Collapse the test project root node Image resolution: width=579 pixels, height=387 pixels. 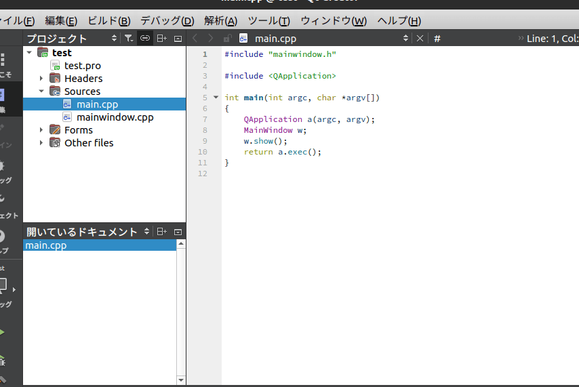(x=30, y=53)
